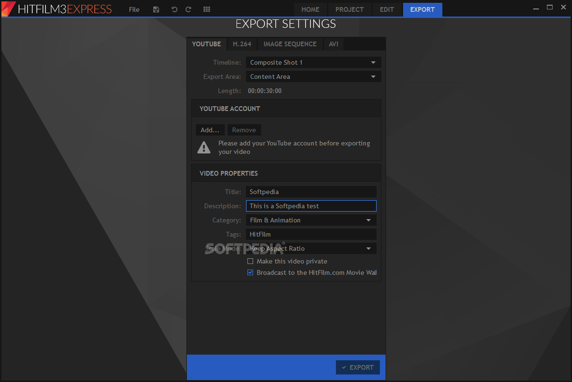Viewport: 572px width, 382px height.
Task: Click the HitFilm 3 Express logo
Action: click(57, 9)
